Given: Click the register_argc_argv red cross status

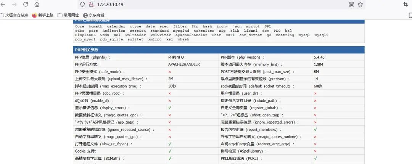Looking at the screenshot, I should tap(315, 144).
